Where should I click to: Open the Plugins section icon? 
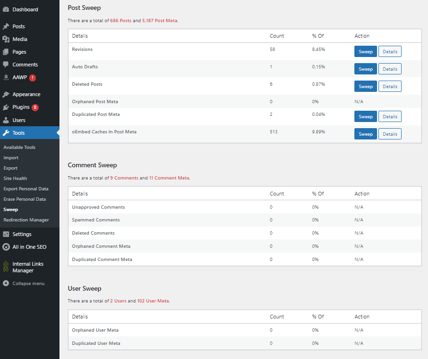click(x=6, y=107)
